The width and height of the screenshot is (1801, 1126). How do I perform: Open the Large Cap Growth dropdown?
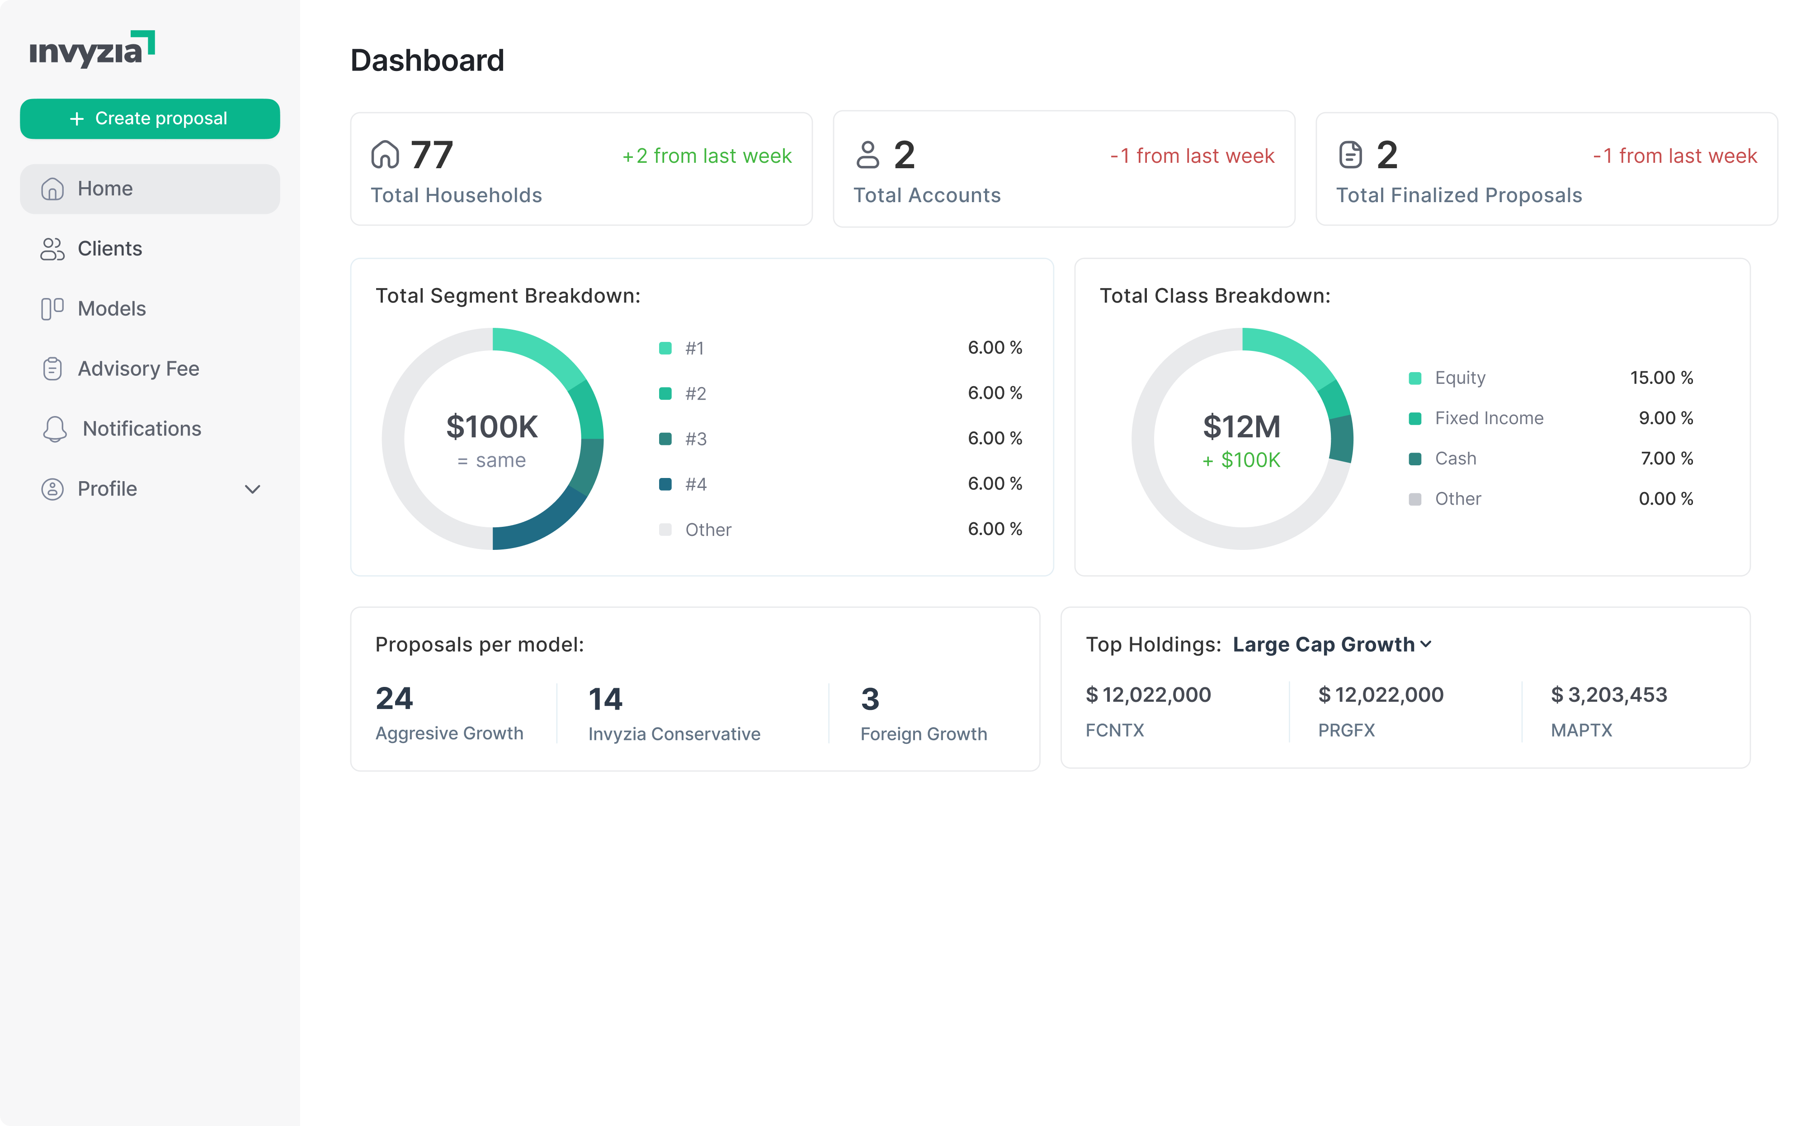click(1323, 644)
